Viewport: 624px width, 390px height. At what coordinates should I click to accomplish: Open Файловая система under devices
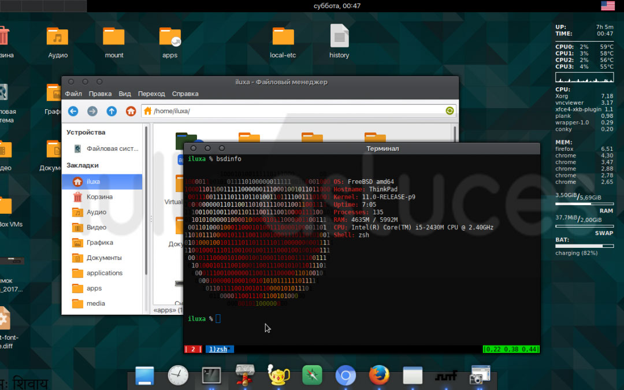pos(112,148)
